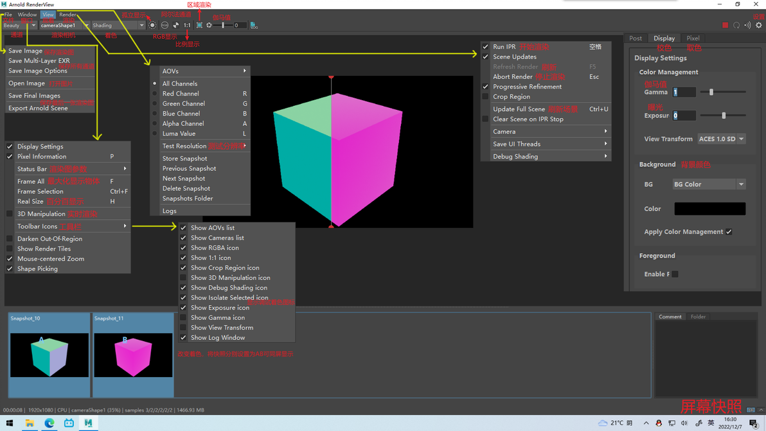Stop the render with red square icon
This screenshot has width=766, height=431.
coord(725,25)
